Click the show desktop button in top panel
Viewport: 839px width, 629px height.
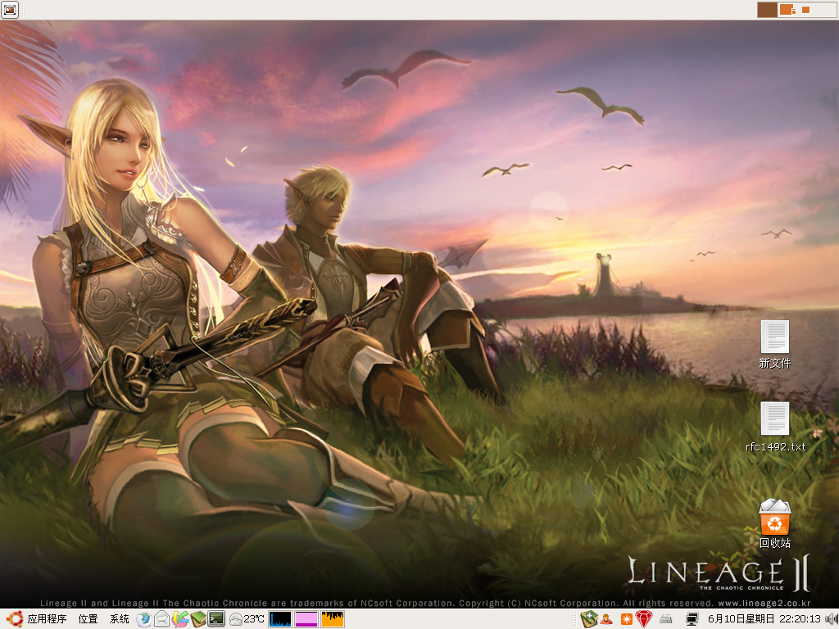tap(10, 10)
